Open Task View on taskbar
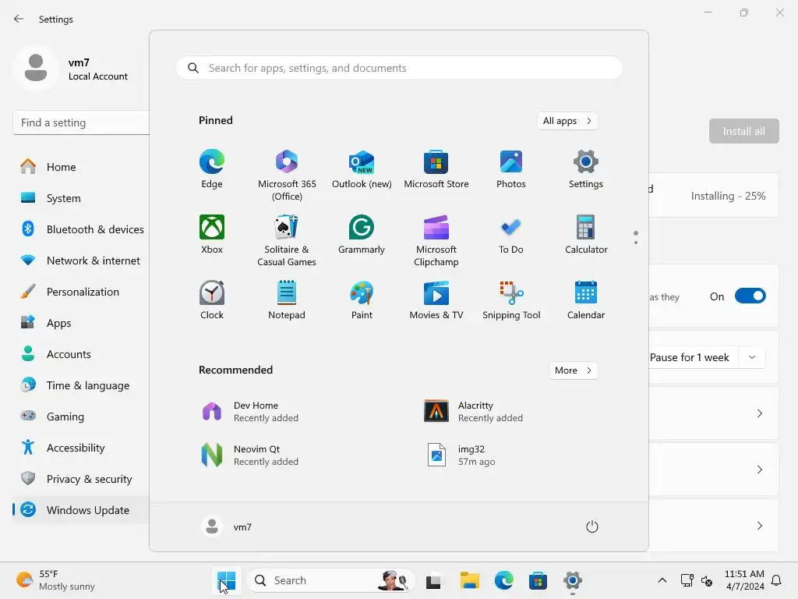798x599 pixels. 433,580
